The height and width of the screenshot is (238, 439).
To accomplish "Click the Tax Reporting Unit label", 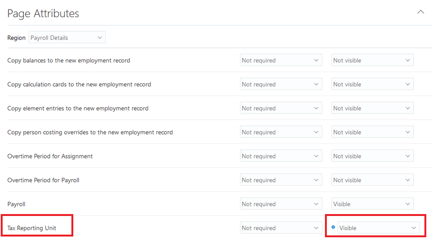I will click(x=32, y=228).
